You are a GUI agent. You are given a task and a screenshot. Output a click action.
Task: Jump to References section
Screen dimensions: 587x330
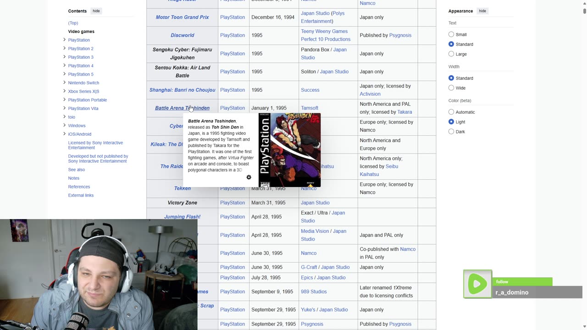[79, 187]
